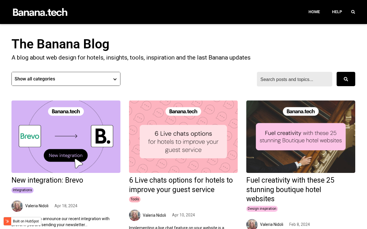Select the purple Integrations tag
The height and width of the screenshot is (229, 367).
22,190
